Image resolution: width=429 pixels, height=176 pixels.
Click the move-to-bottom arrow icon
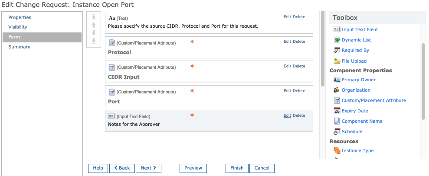click(94, 41)
